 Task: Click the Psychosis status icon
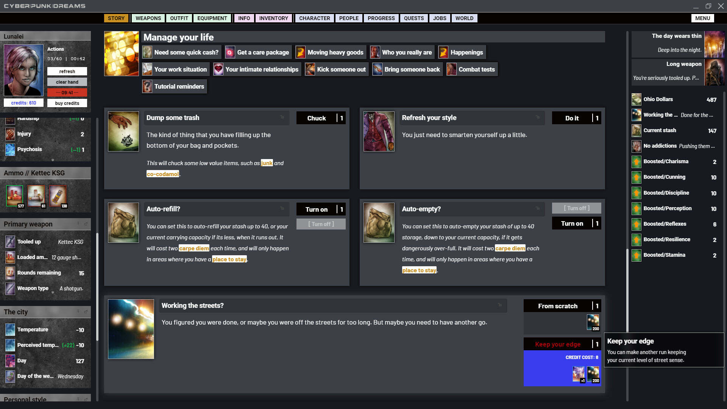click(10, 149)
